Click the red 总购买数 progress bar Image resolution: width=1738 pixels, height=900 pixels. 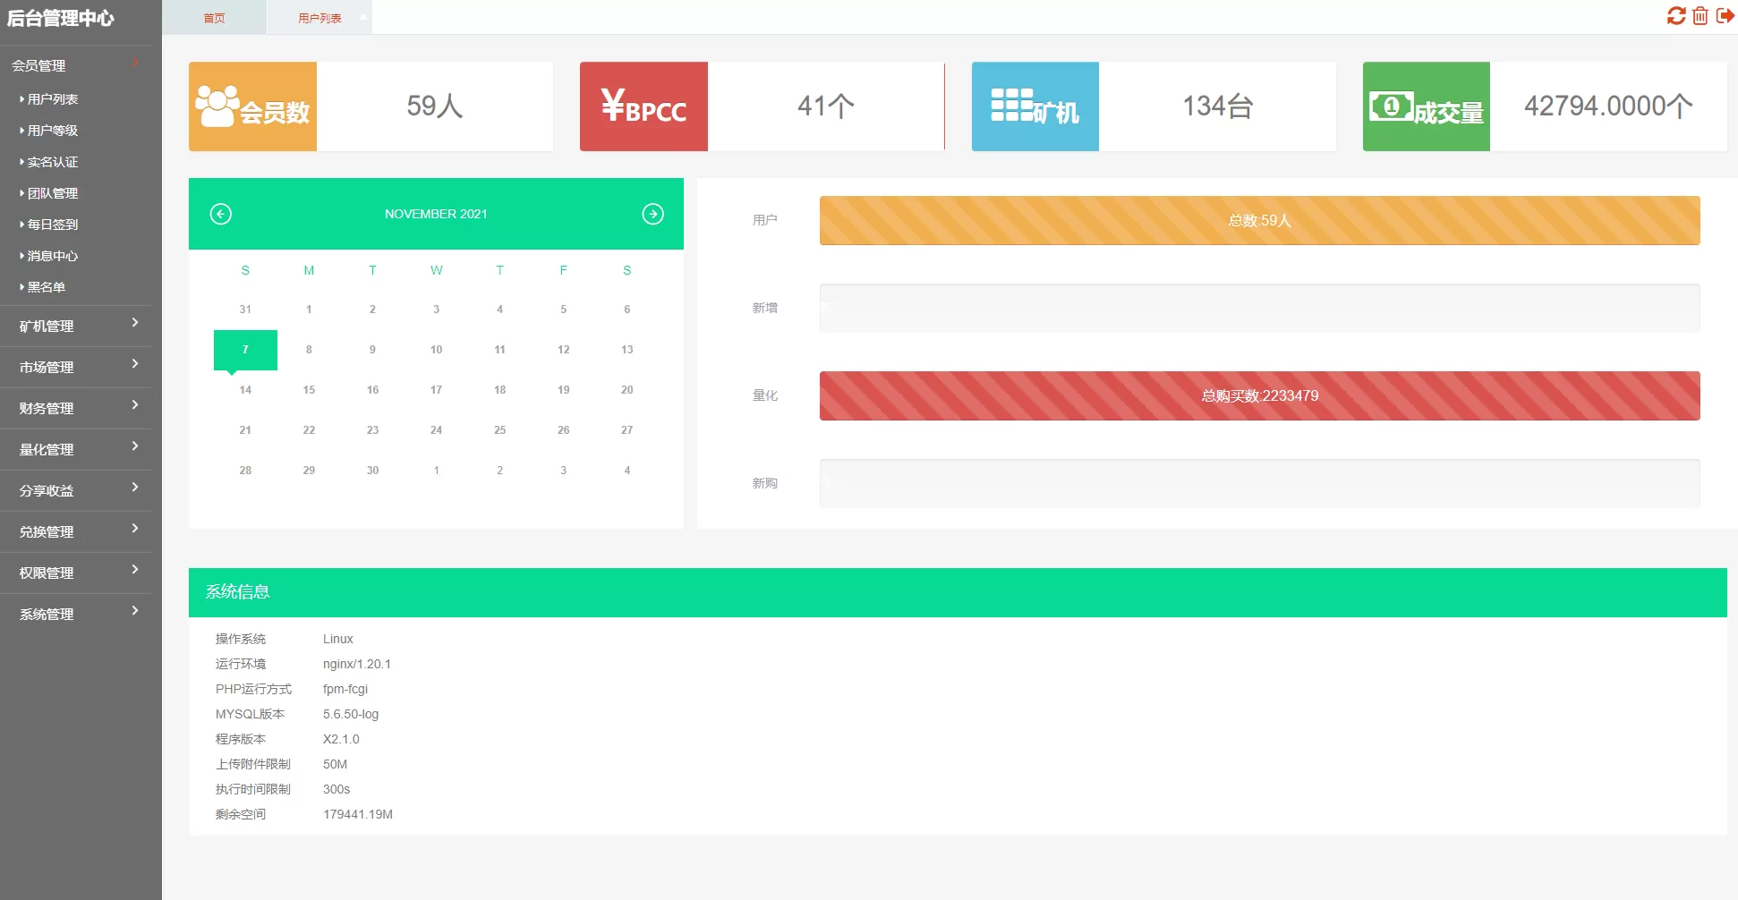(x=1259, y=395)
